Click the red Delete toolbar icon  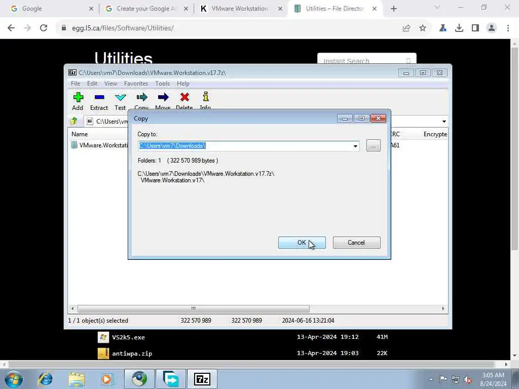pyautogui.click(x=184, y=97)
